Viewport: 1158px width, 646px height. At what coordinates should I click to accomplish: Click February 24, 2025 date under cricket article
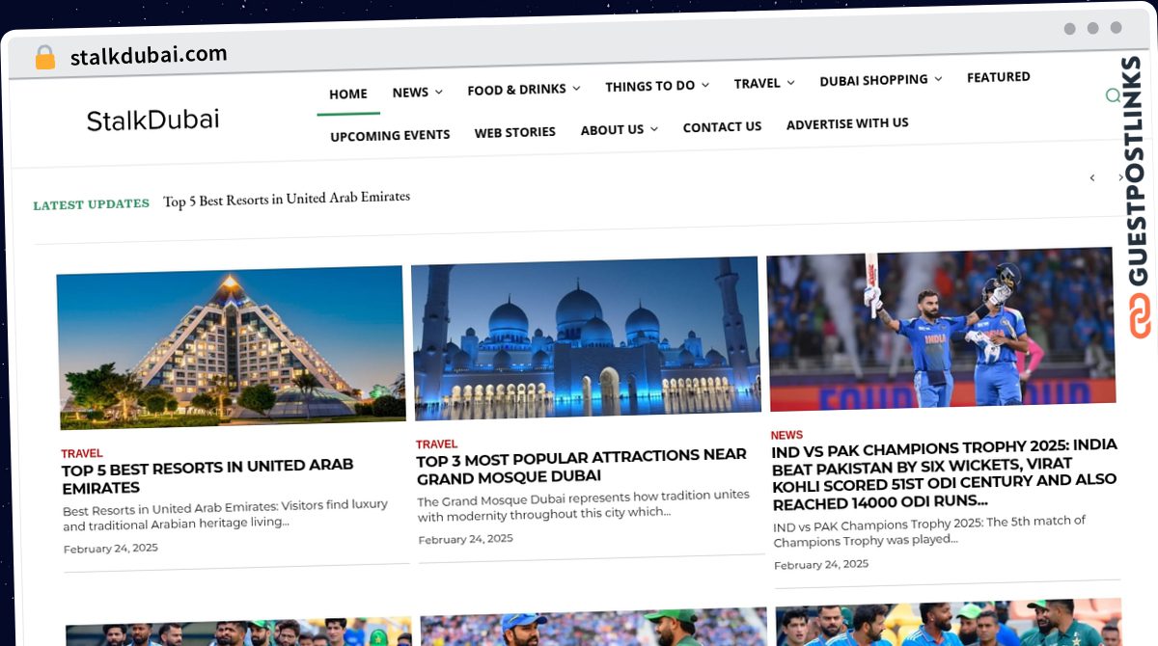click(x=821, y=565)
